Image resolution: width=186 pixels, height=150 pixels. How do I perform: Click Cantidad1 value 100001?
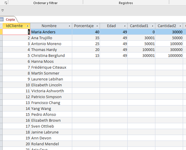point(141,50)
